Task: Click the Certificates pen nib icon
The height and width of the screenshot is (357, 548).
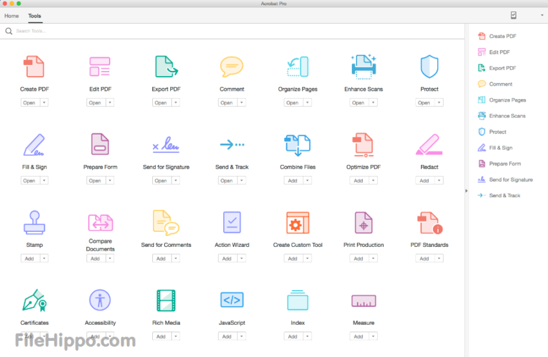Action: (x=35, y=300)
